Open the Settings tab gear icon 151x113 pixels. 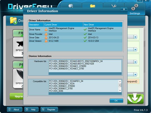[x=135, y=7]
